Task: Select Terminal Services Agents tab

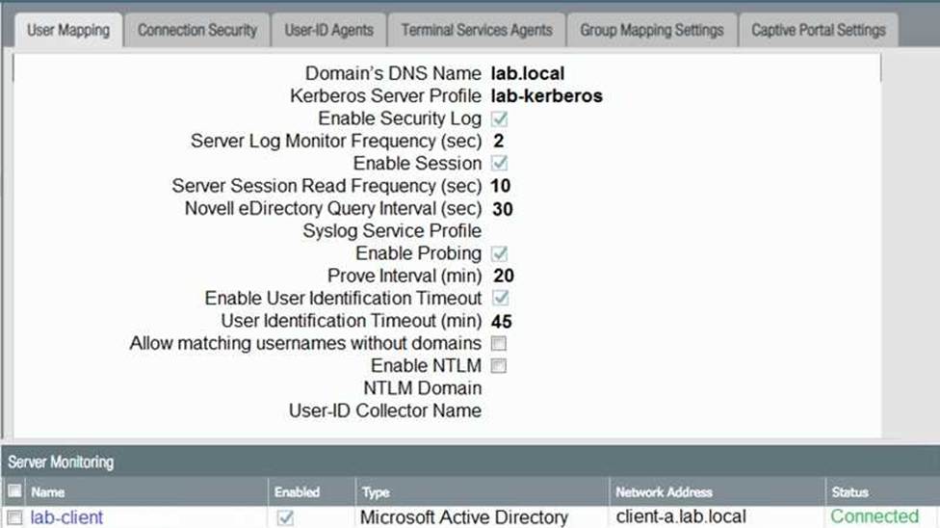Action: (x=477, y=30)
